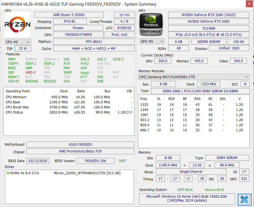
Task: Click the NVIDIA GeForce logo image
Action: (151, 25)
